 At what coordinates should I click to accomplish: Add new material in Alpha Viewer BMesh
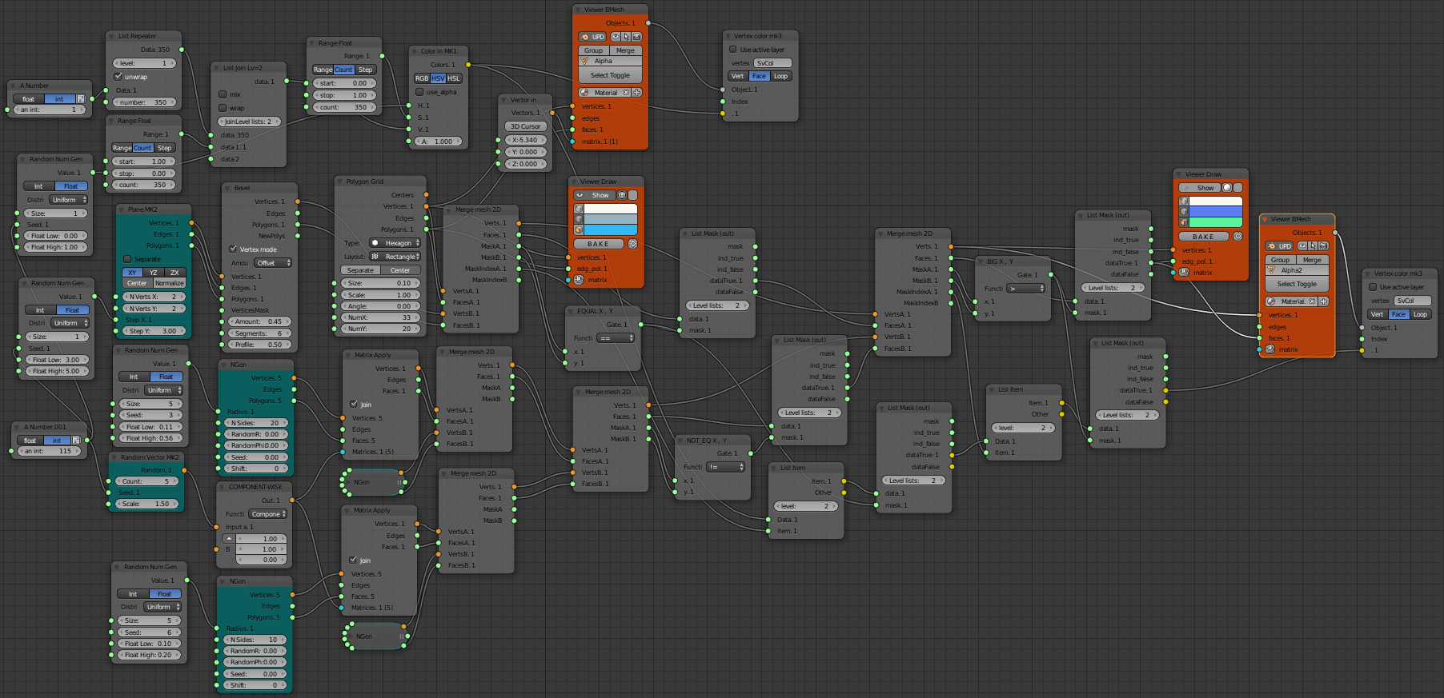[x=637, y=93]
